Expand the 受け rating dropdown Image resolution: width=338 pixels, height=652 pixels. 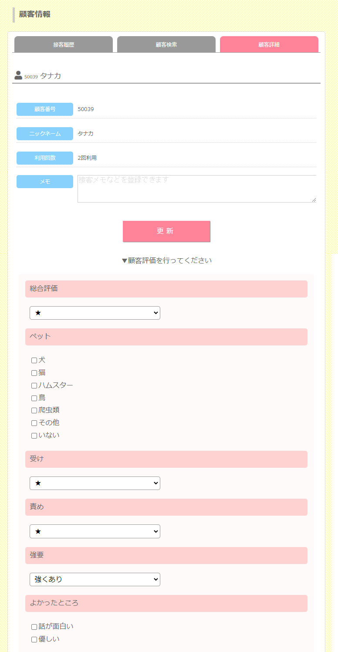[95, 483]
